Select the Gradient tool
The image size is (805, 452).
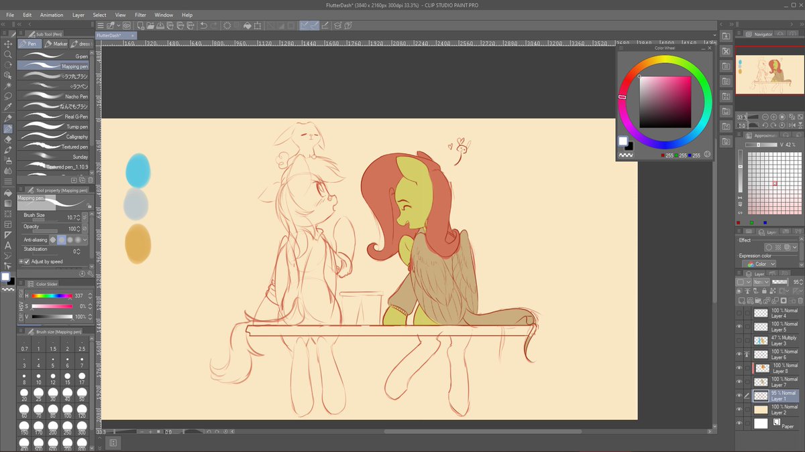[8, 203]
